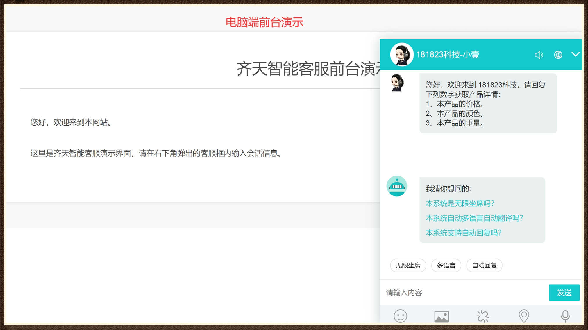Screen dimensions: 588x330
Task: Click paragraph 这里是齐天智能客服演示界面
Action: tap(156, 153)
